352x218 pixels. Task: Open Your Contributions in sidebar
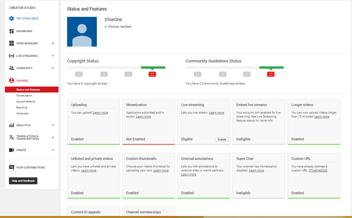(x=30, y=167)
